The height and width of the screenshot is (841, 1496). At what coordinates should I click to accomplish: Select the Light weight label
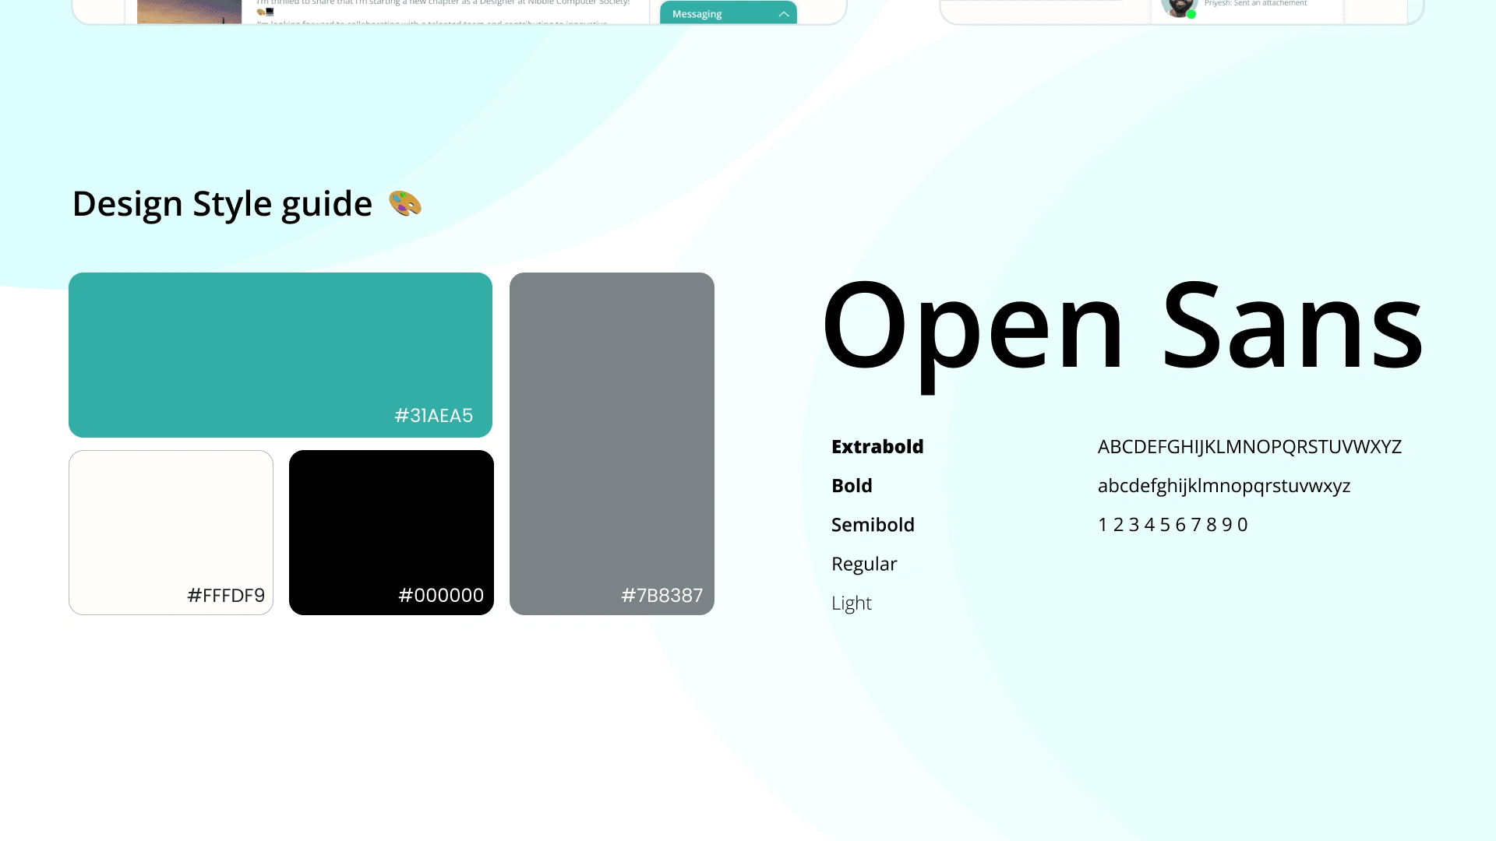click(852, 603)
